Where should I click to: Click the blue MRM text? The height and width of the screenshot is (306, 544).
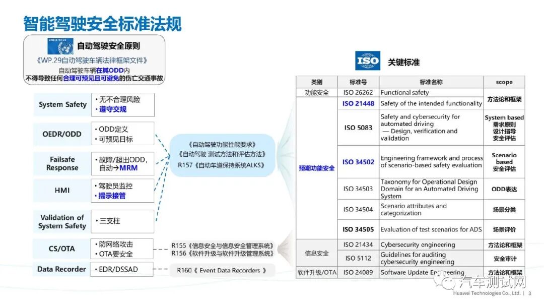point(128,168)
